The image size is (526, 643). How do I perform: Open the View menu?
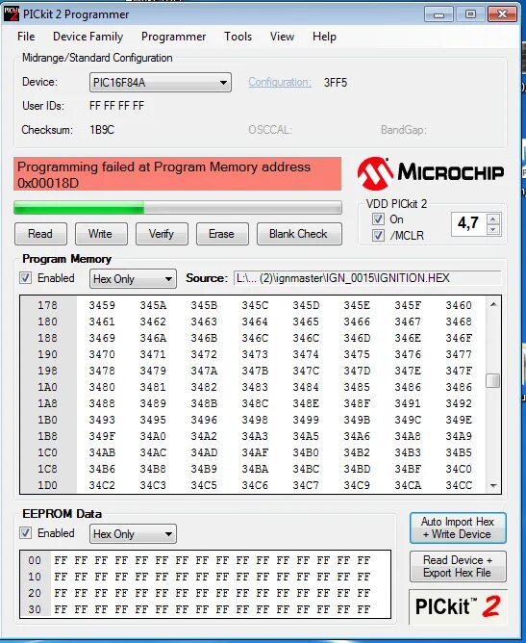(283, 37)
